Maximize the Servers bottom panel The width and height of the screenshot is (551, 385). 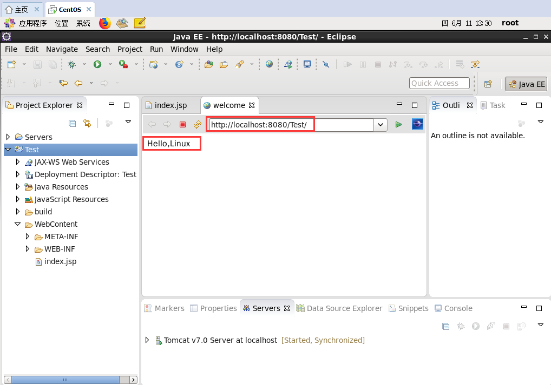coord(539,308)
